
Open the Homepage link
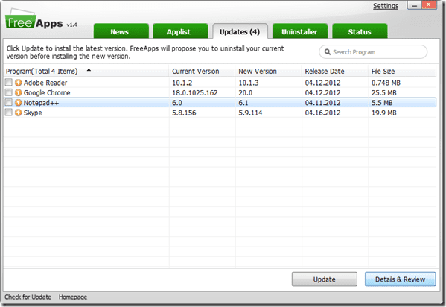tap(73, 297)
